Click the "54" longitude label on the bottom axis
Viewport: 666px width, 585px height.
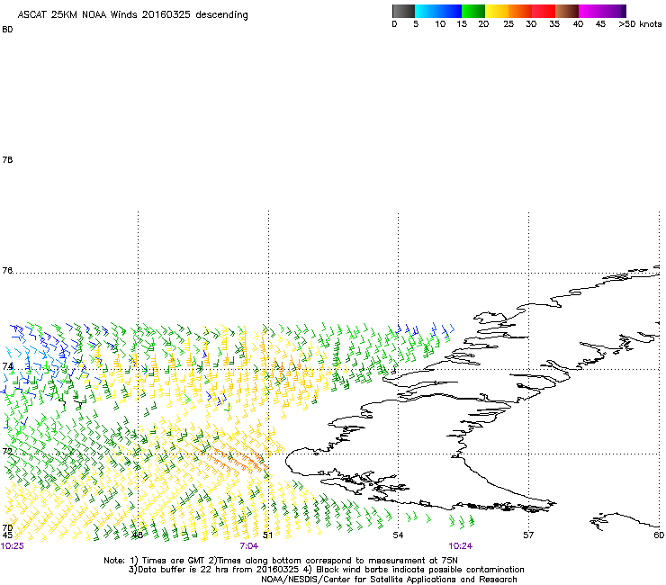point(398,535)
